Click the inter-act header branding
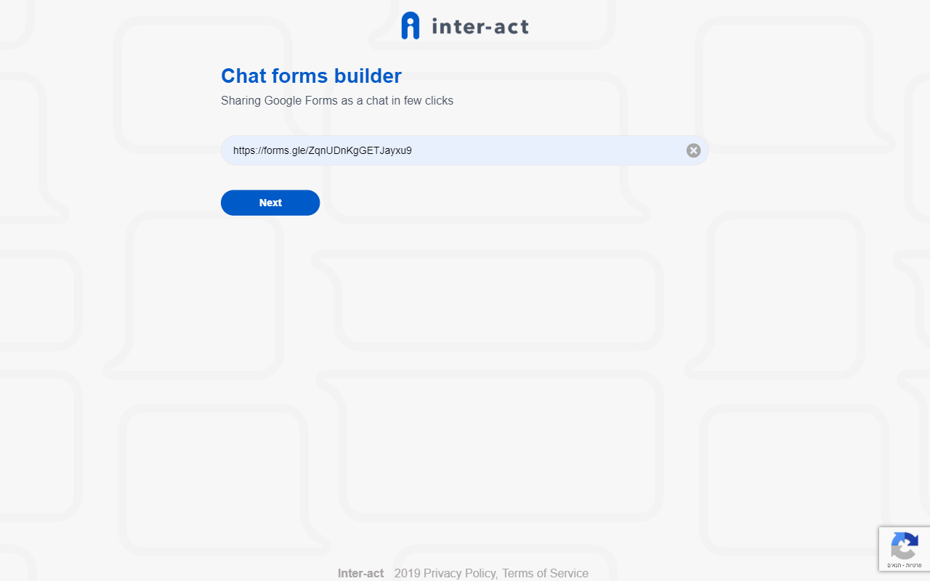 coord(465,25)
